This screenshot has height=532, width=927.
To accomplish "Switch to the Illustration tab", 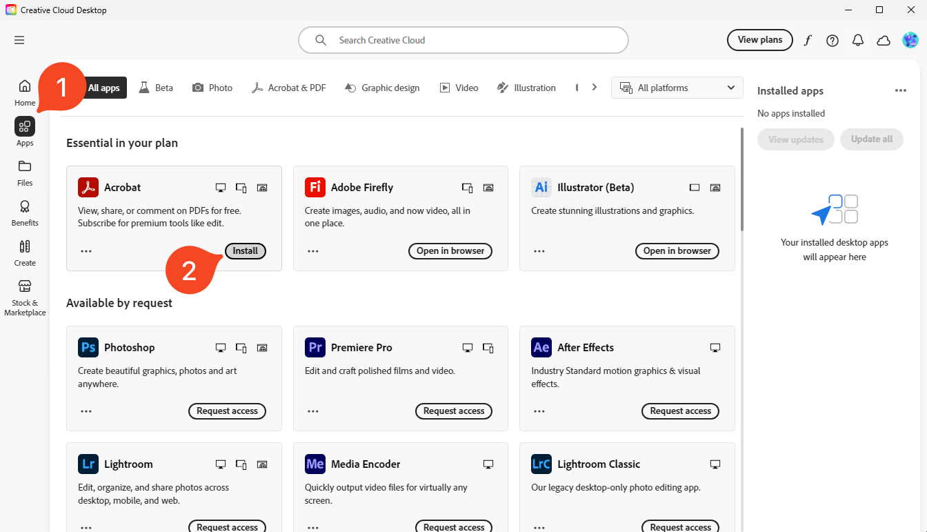I will [x=526, y=88].
